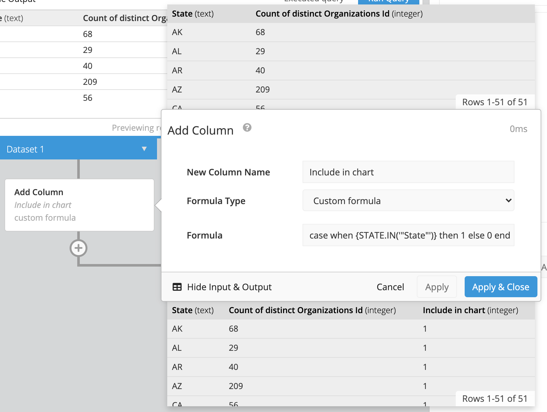Viewport: 547px width, 412px height.
Task: Click the Apply button
Action: pos(437,287)
